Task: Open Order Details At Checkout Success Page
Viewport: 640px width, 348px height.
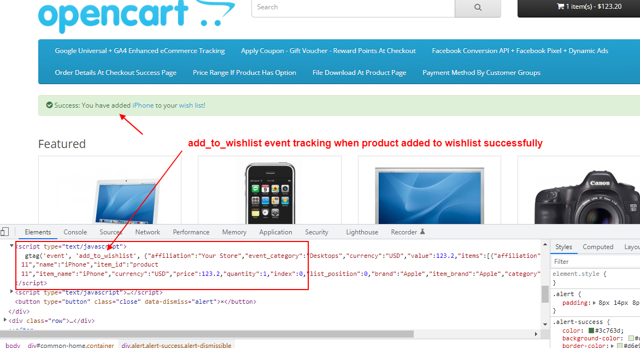Action: 115,73
